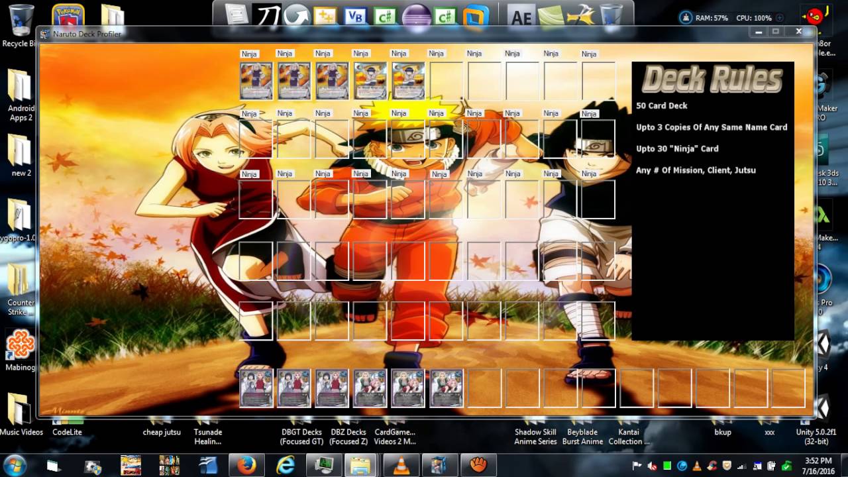
Task: Open VLC media player from the taskbar
Action: coord(401,465)
